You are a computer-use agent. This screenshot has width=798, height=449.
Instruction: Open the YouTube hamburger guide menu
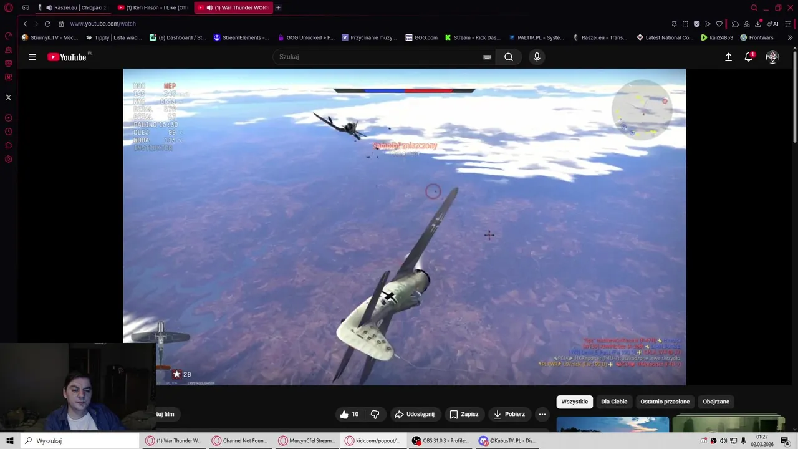click(x=32, y=57)
